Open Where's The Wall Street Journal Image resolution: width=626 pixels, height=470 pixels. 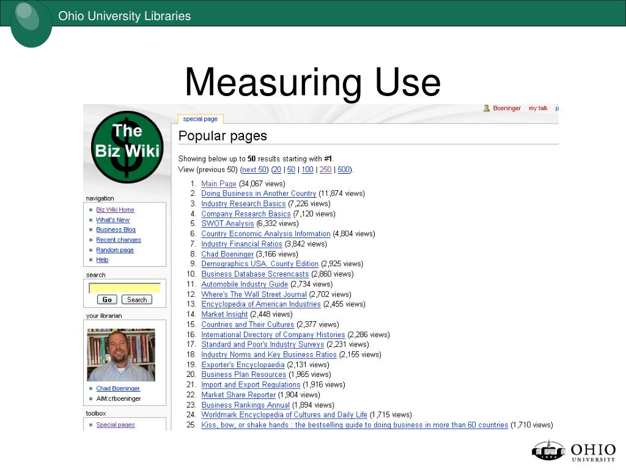[x=254, y=294]
